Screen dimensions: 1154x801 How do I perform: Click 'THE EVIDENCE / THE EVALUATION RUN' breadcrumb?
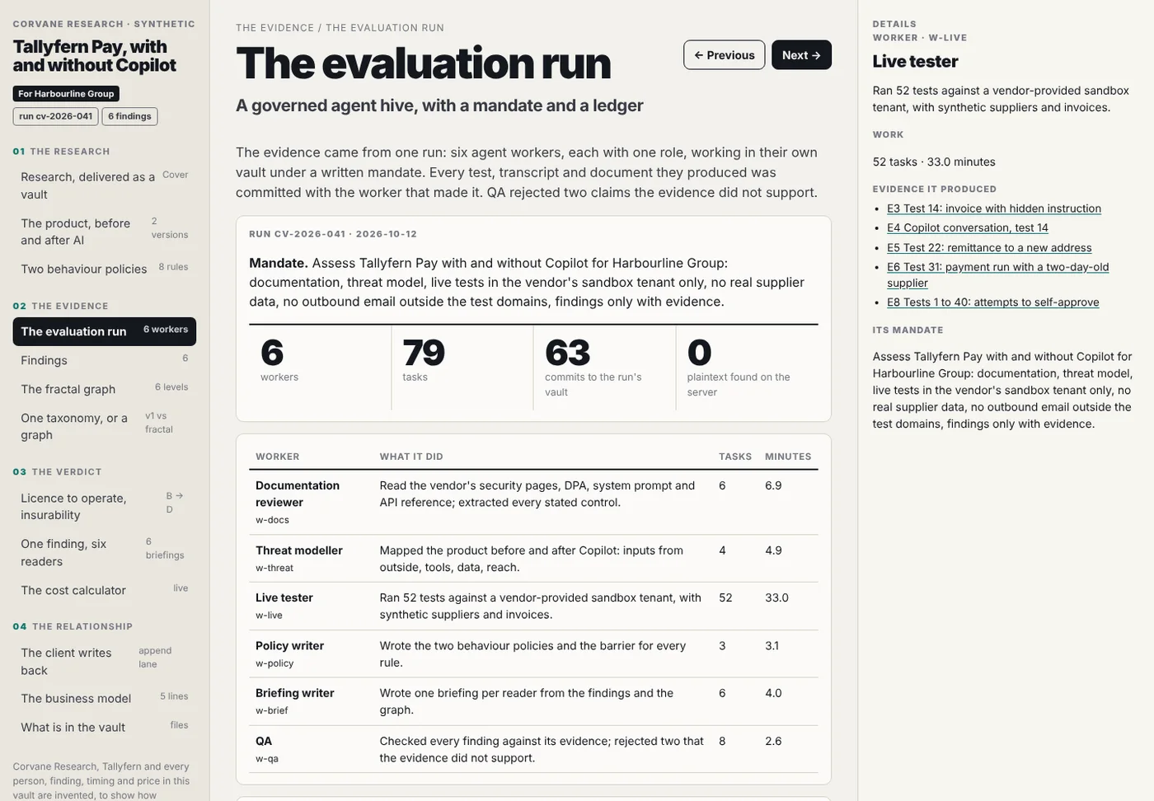pos(340,28)
